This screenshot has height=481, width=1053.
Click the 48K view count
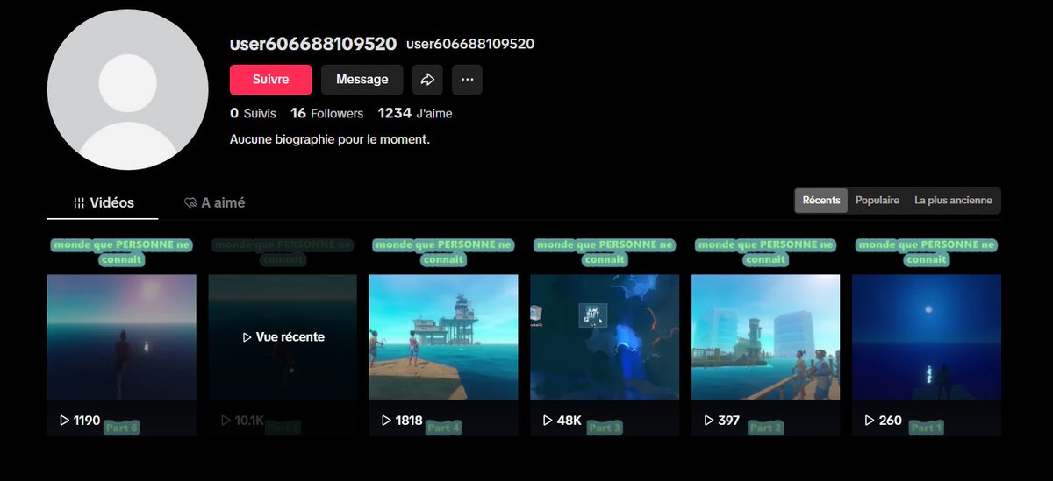click(x=569, y=421)
